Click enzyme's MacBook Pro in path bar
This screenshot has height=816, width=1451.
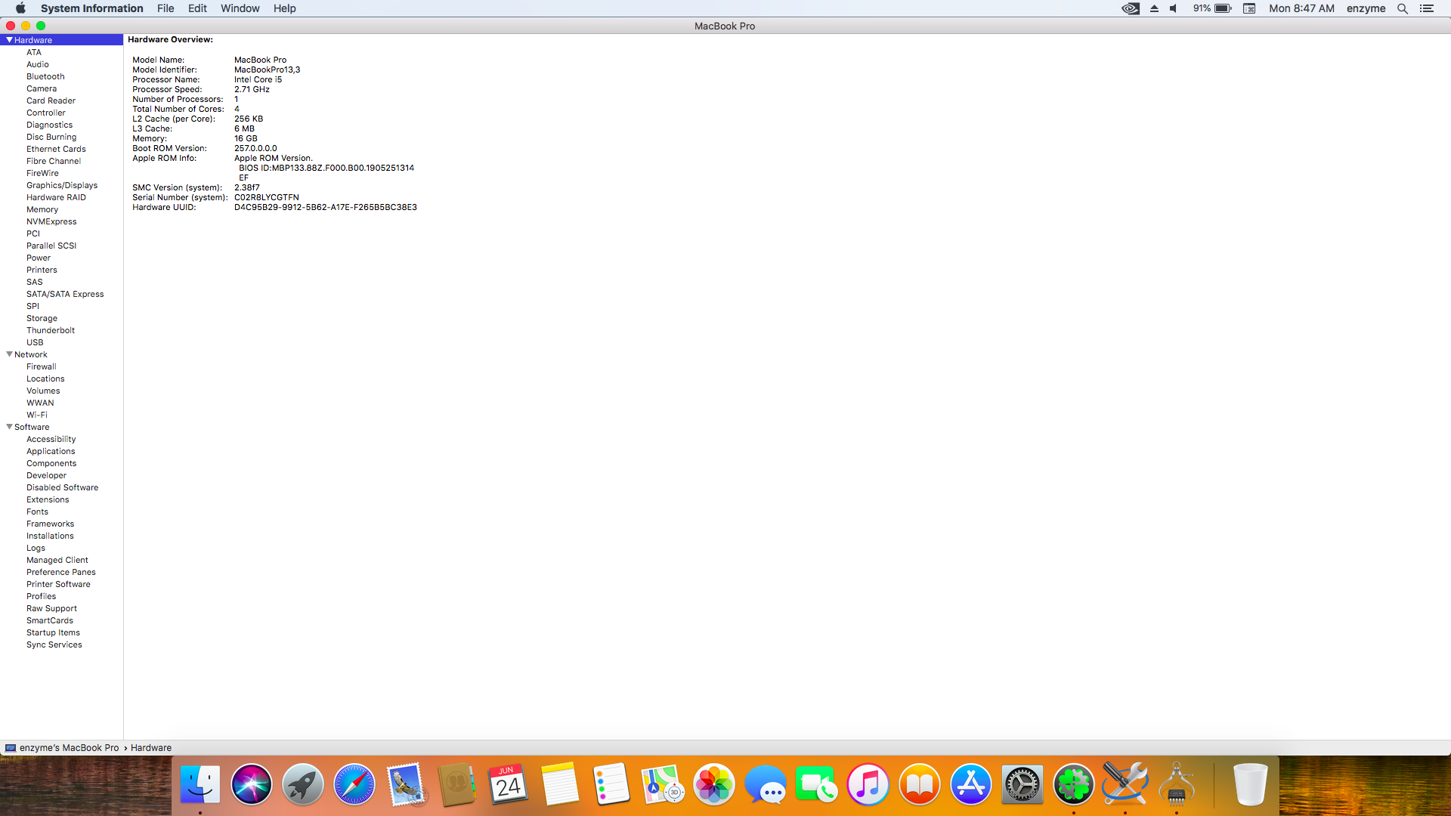pos(69,748)
